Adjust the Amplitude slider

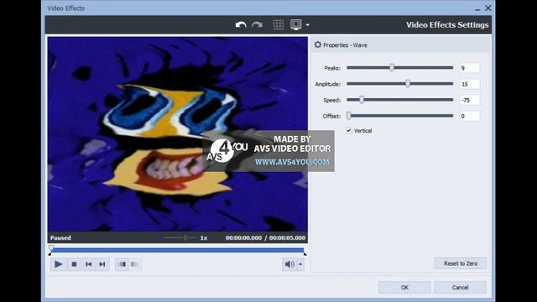tap(408, 84)
